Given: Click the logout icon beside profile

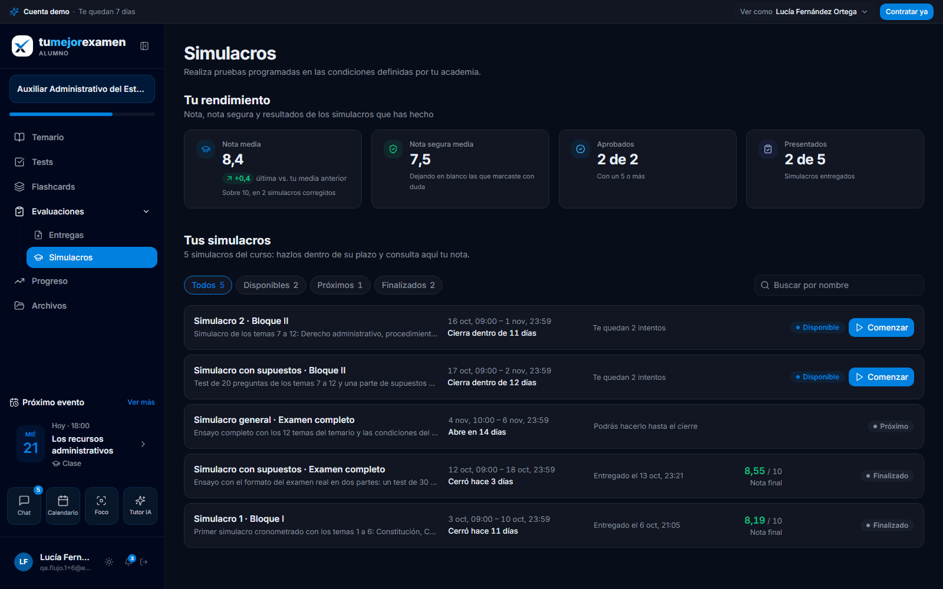Looking at the screenshot, I should click(144, 562).
